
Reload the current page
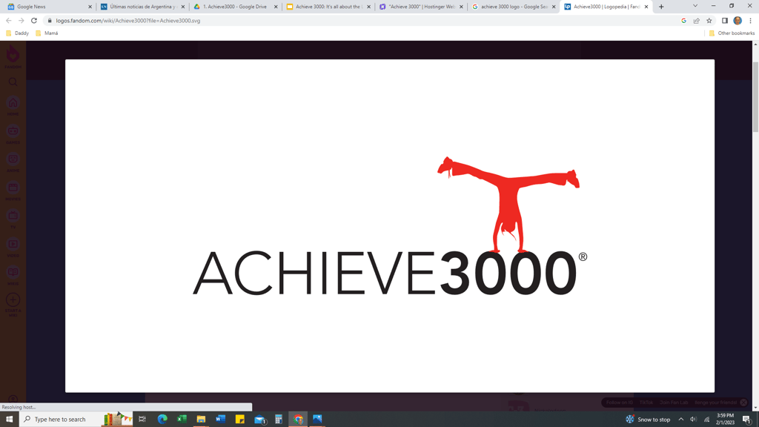(x=34, y=20)
